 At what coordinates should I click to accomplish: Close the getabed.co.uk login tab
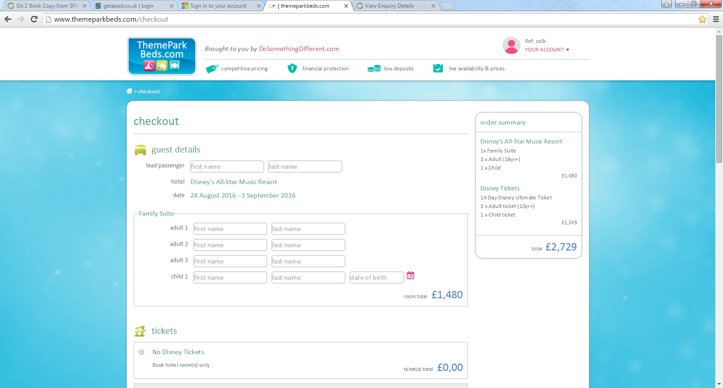click(x=172, y=6)
